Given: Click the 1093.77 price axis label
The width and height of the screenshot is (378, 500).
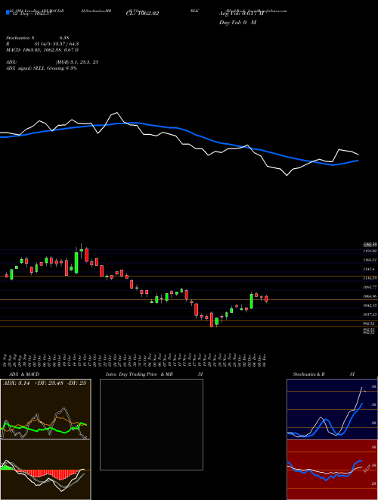Looking at the screenshot, I should pos(370,287).
